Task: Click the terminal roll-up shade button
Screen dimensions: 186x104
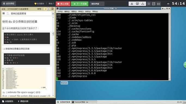Action: pos(163,8)
